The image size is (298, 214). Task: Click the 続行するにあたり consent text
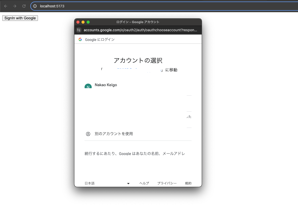[x=135, y=154]
